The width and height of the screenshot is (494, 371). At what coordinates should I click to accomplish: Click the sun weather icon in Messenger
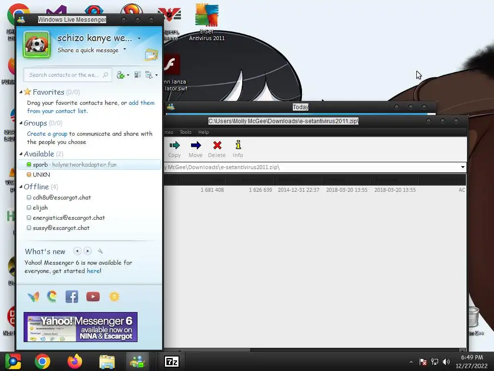(x=114, y=297)
